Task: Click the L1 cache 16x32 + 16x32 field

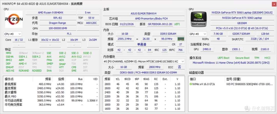Action: pyautogui.click(x=50, y=40)
